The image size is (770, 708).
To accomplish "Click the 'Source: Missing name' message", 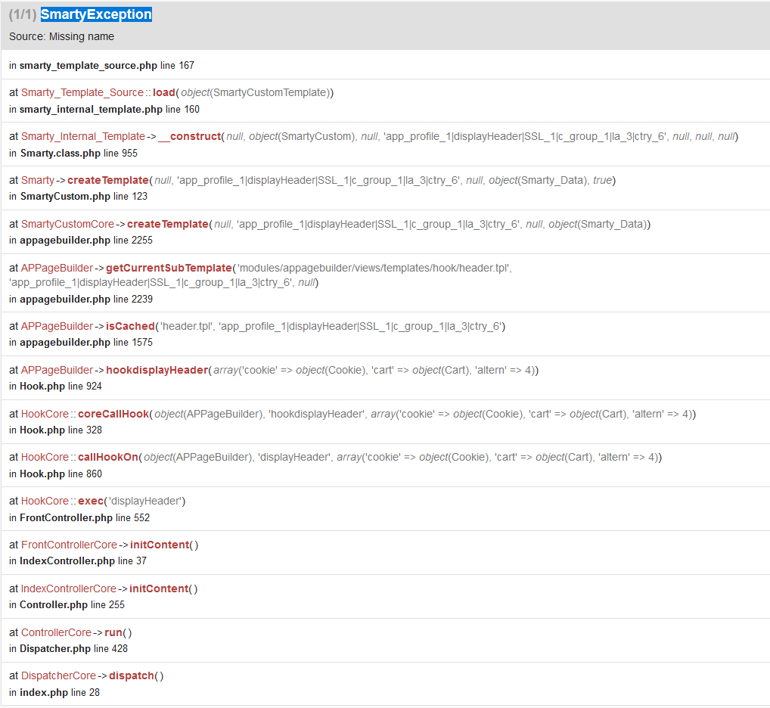I will 61,36.
